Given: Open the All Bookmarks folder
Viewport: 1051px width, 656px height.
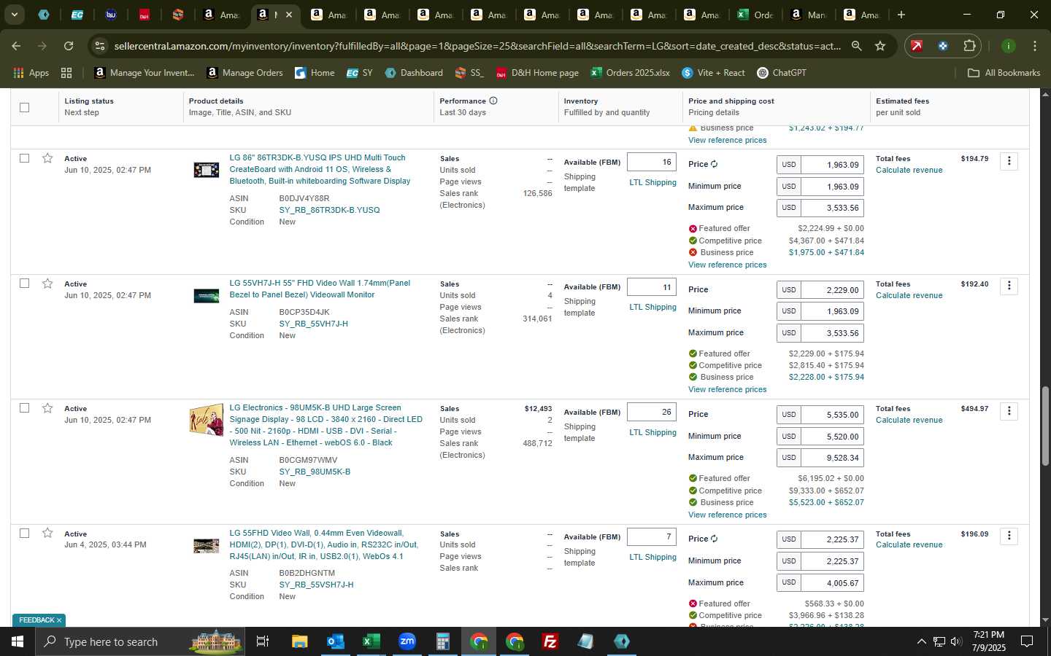Looking at the screenshot, I should pyautogui.click(x=1004, y=73).
